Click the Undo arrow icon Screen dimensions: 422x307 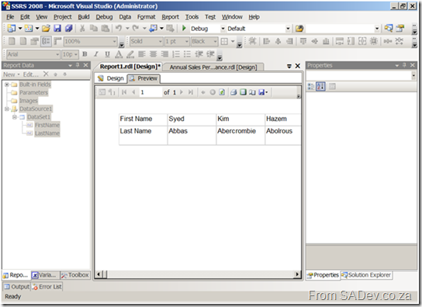(119, 28)
